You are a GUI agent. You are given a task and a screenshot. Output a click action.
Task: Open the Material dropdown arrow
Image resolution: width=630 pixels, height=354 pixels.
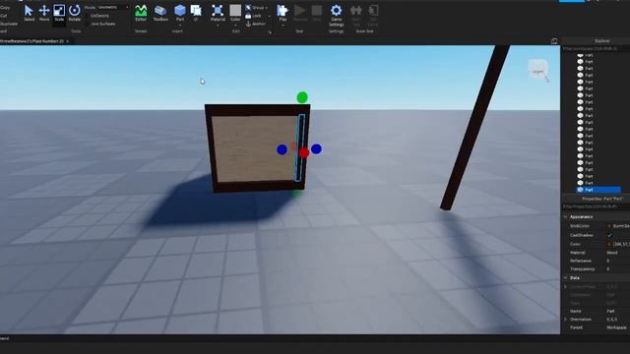[218, 25]
